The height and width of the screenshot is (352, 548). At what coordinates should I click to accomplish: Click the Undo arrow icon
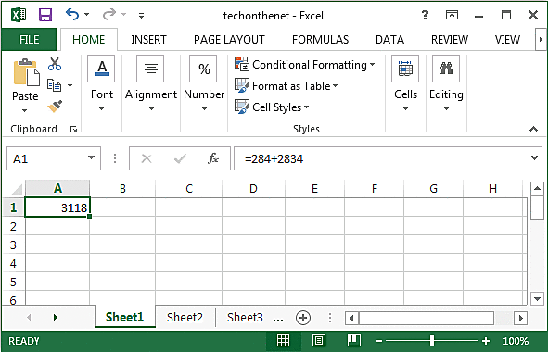pos(72,14)
